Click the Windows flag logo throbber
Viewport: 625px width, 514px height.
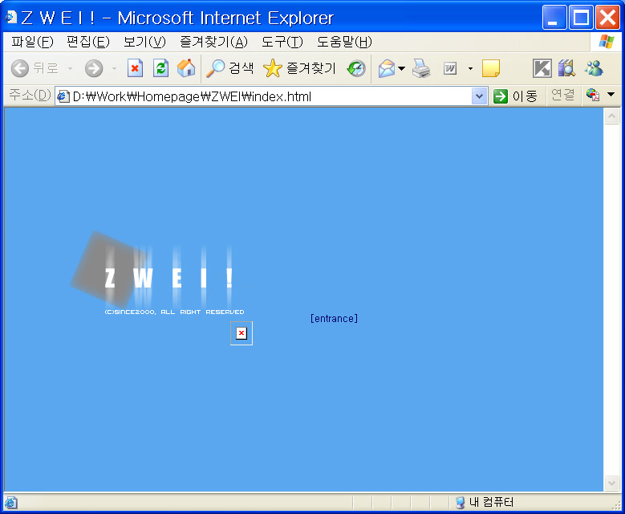click(x=607, y=42)
